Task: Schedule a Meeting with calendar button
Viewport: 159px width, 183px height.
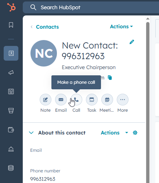Action: (x=107, y=100)
